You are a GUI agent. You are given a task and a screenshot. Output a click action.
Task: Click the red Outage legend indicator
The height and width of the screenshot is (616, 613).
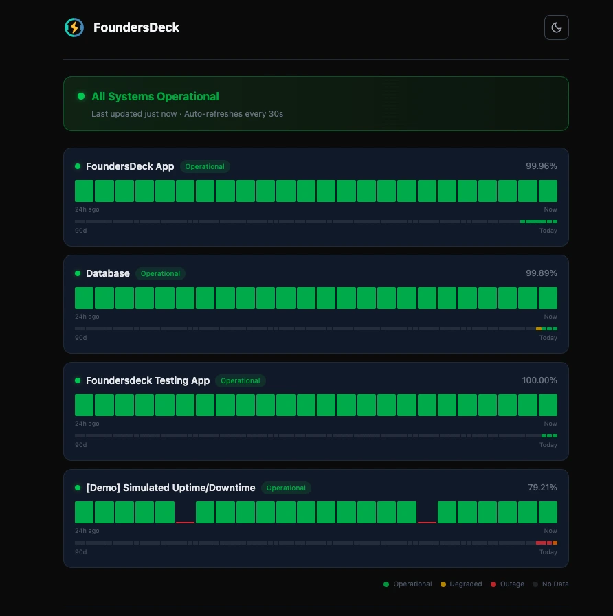pos(492,584)
